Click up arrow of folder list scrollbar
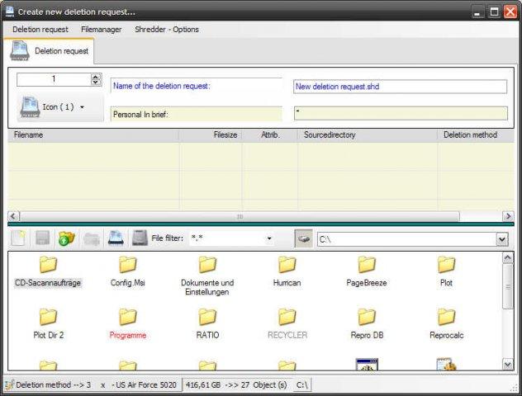Viewport: 522px width, 396px height. 508,257
